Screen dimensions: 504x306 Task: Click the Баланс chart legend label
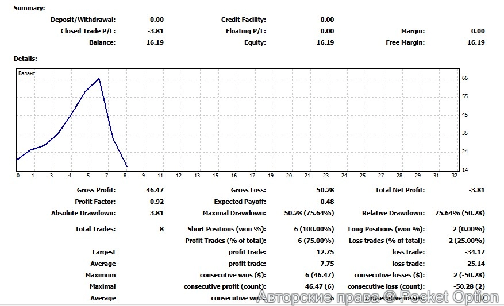tap(27, 74)
